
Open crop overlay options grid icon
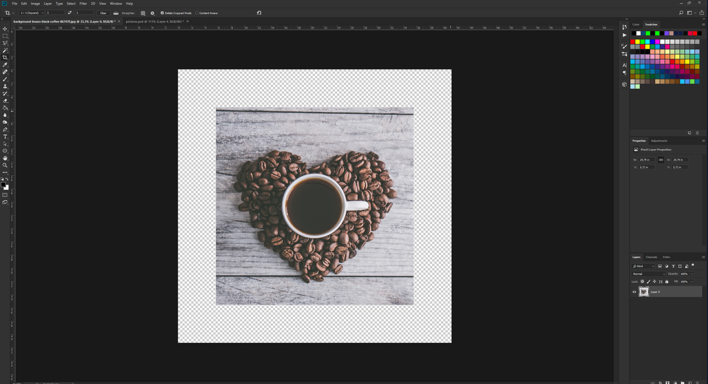coord(143,13)
